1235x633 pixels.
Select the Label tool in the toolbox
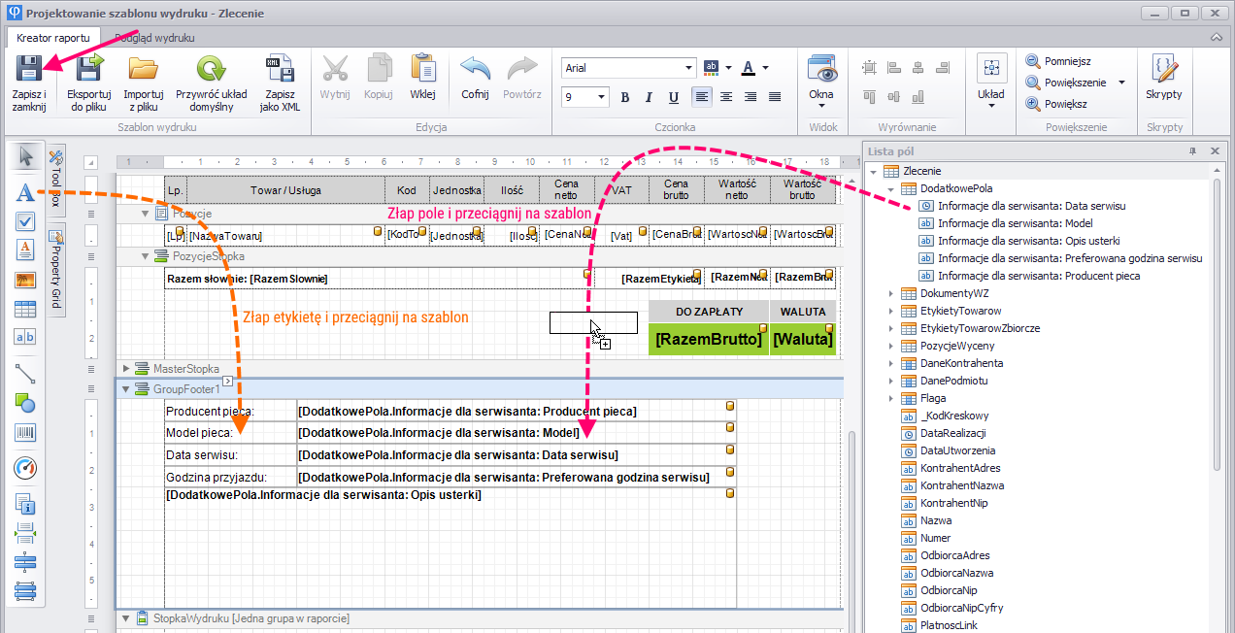click(x=25, y=192)
